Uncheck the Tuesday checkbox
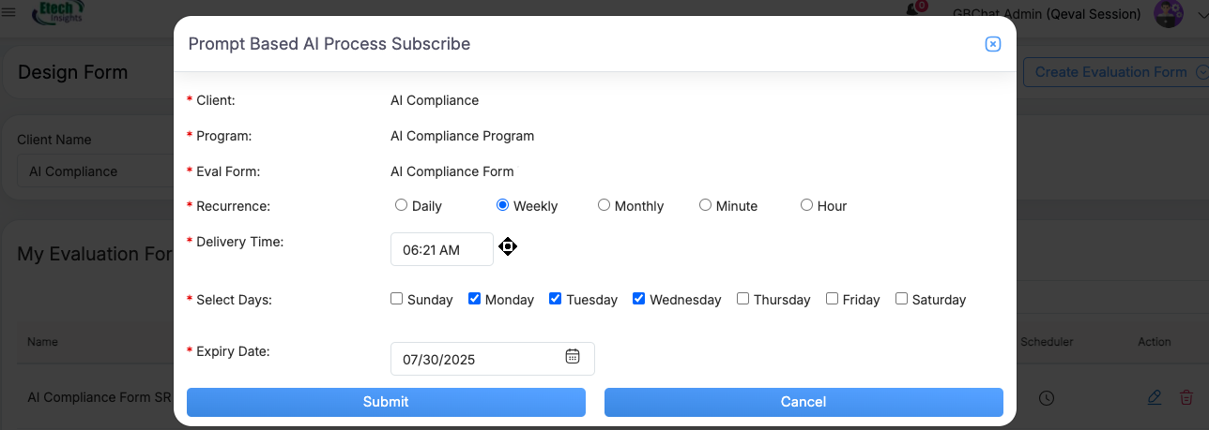 click(556, 299)
